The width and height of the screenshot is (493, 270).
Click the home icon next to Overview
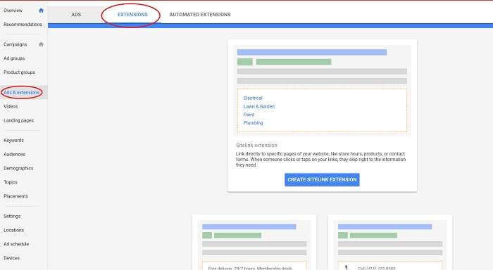coord(41,11)
